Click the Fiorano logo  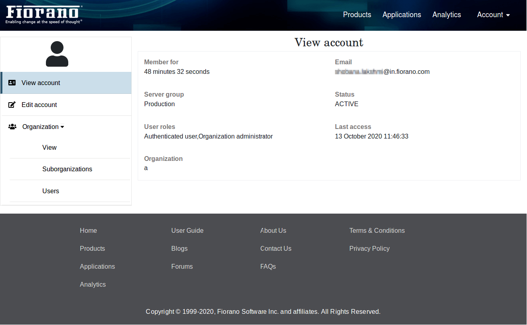(44, 15)
